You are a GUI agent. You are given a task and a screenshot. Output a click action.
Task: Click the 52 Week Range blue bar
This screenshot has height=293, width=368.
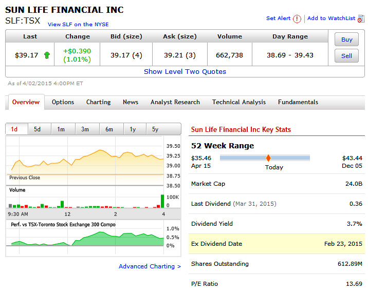tap(265, 158)
